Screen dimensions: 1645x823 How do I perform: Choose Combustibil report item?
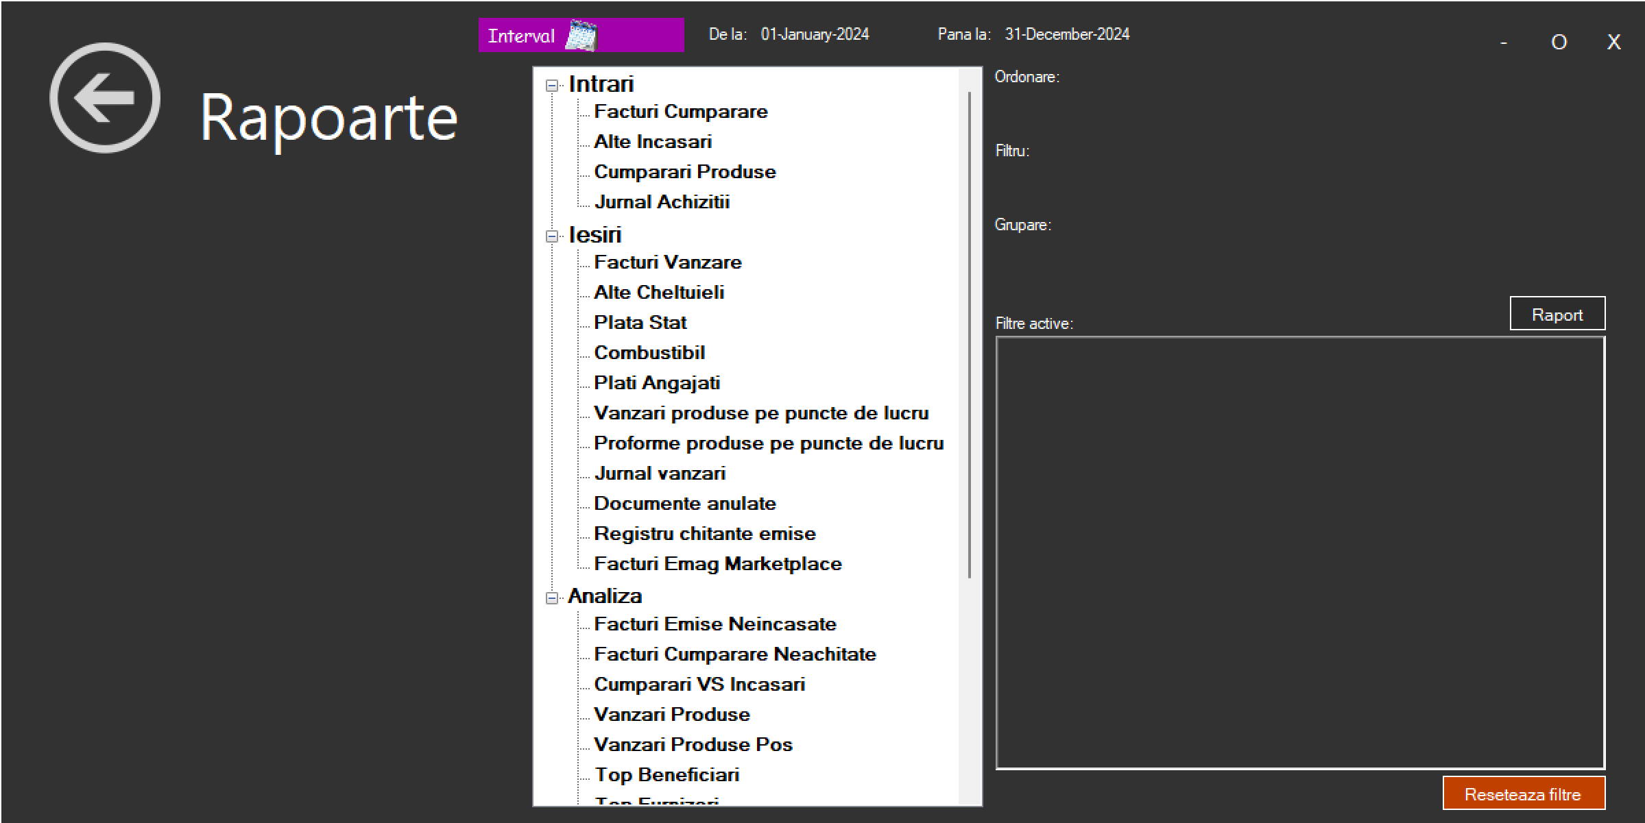pyautogui.click(x=649, y=353)
